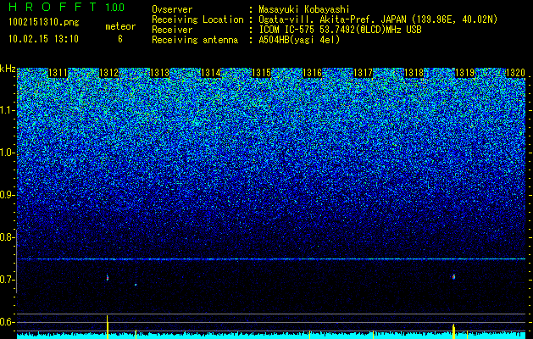Select the ICOM IC-575 receiver description
Viewport: 533px width, 339px height.
click(340, 30)
